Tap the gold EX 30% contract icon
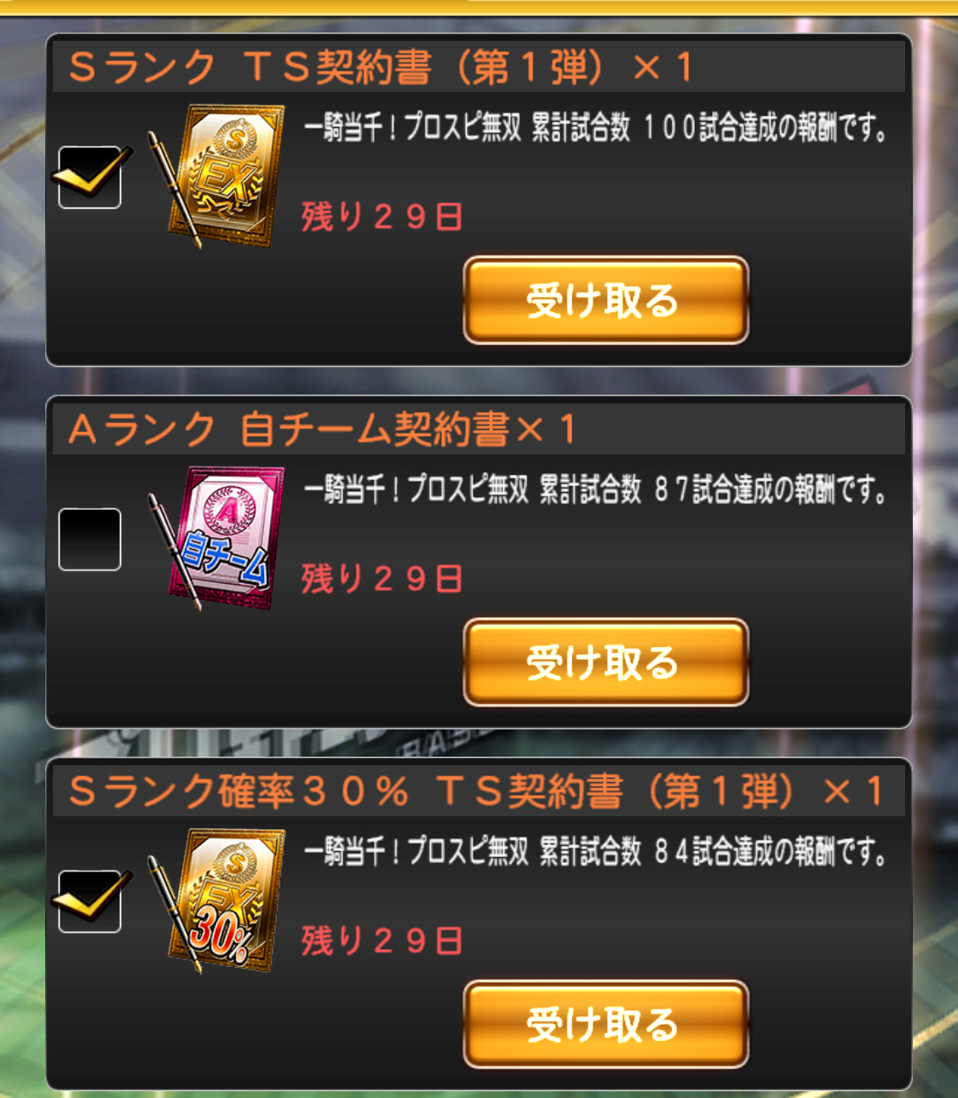 (x=226, y=899)
